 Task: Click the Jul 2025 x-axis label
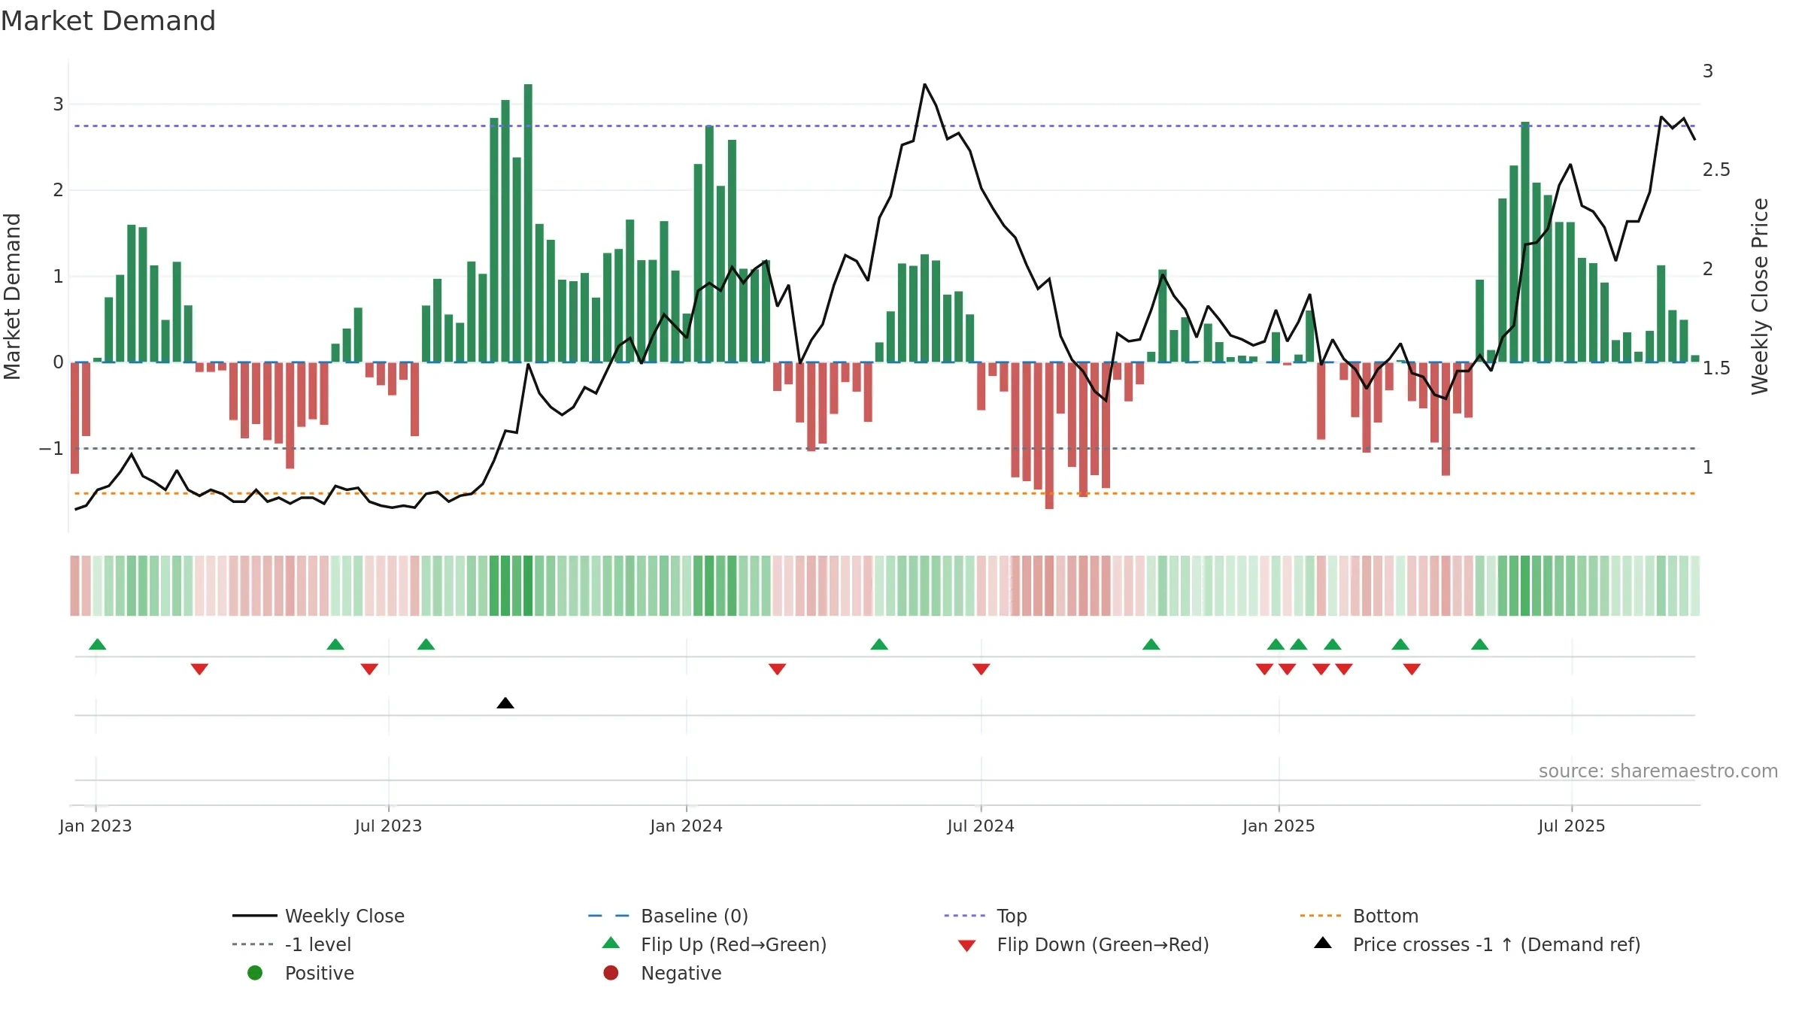[1571, 826]
